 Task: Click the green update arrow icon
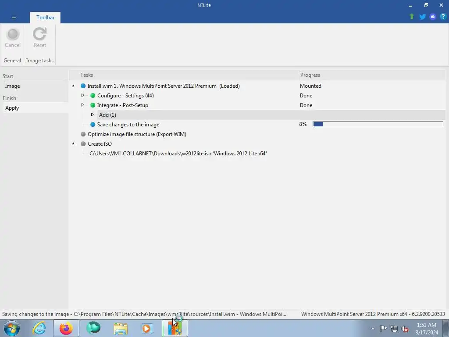coord(412,17)
